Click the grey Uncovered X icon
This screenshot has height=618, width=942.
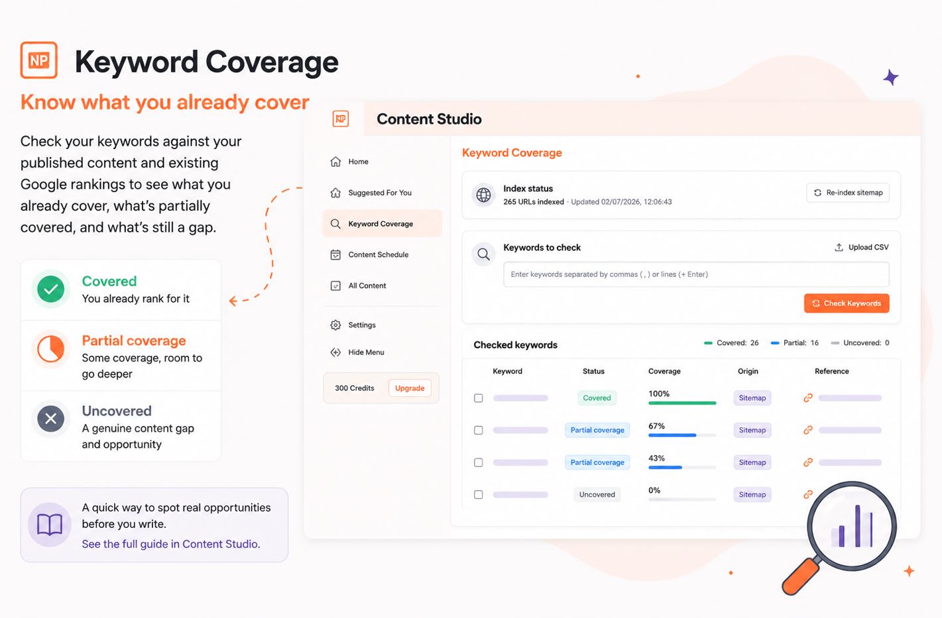[x=50, y=419]
